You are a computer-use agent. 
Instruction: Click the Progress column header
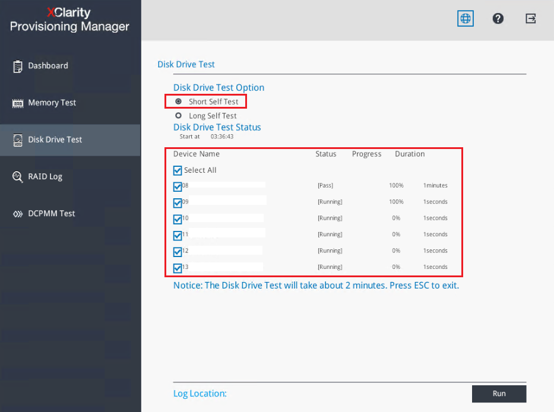click(366, 154)
